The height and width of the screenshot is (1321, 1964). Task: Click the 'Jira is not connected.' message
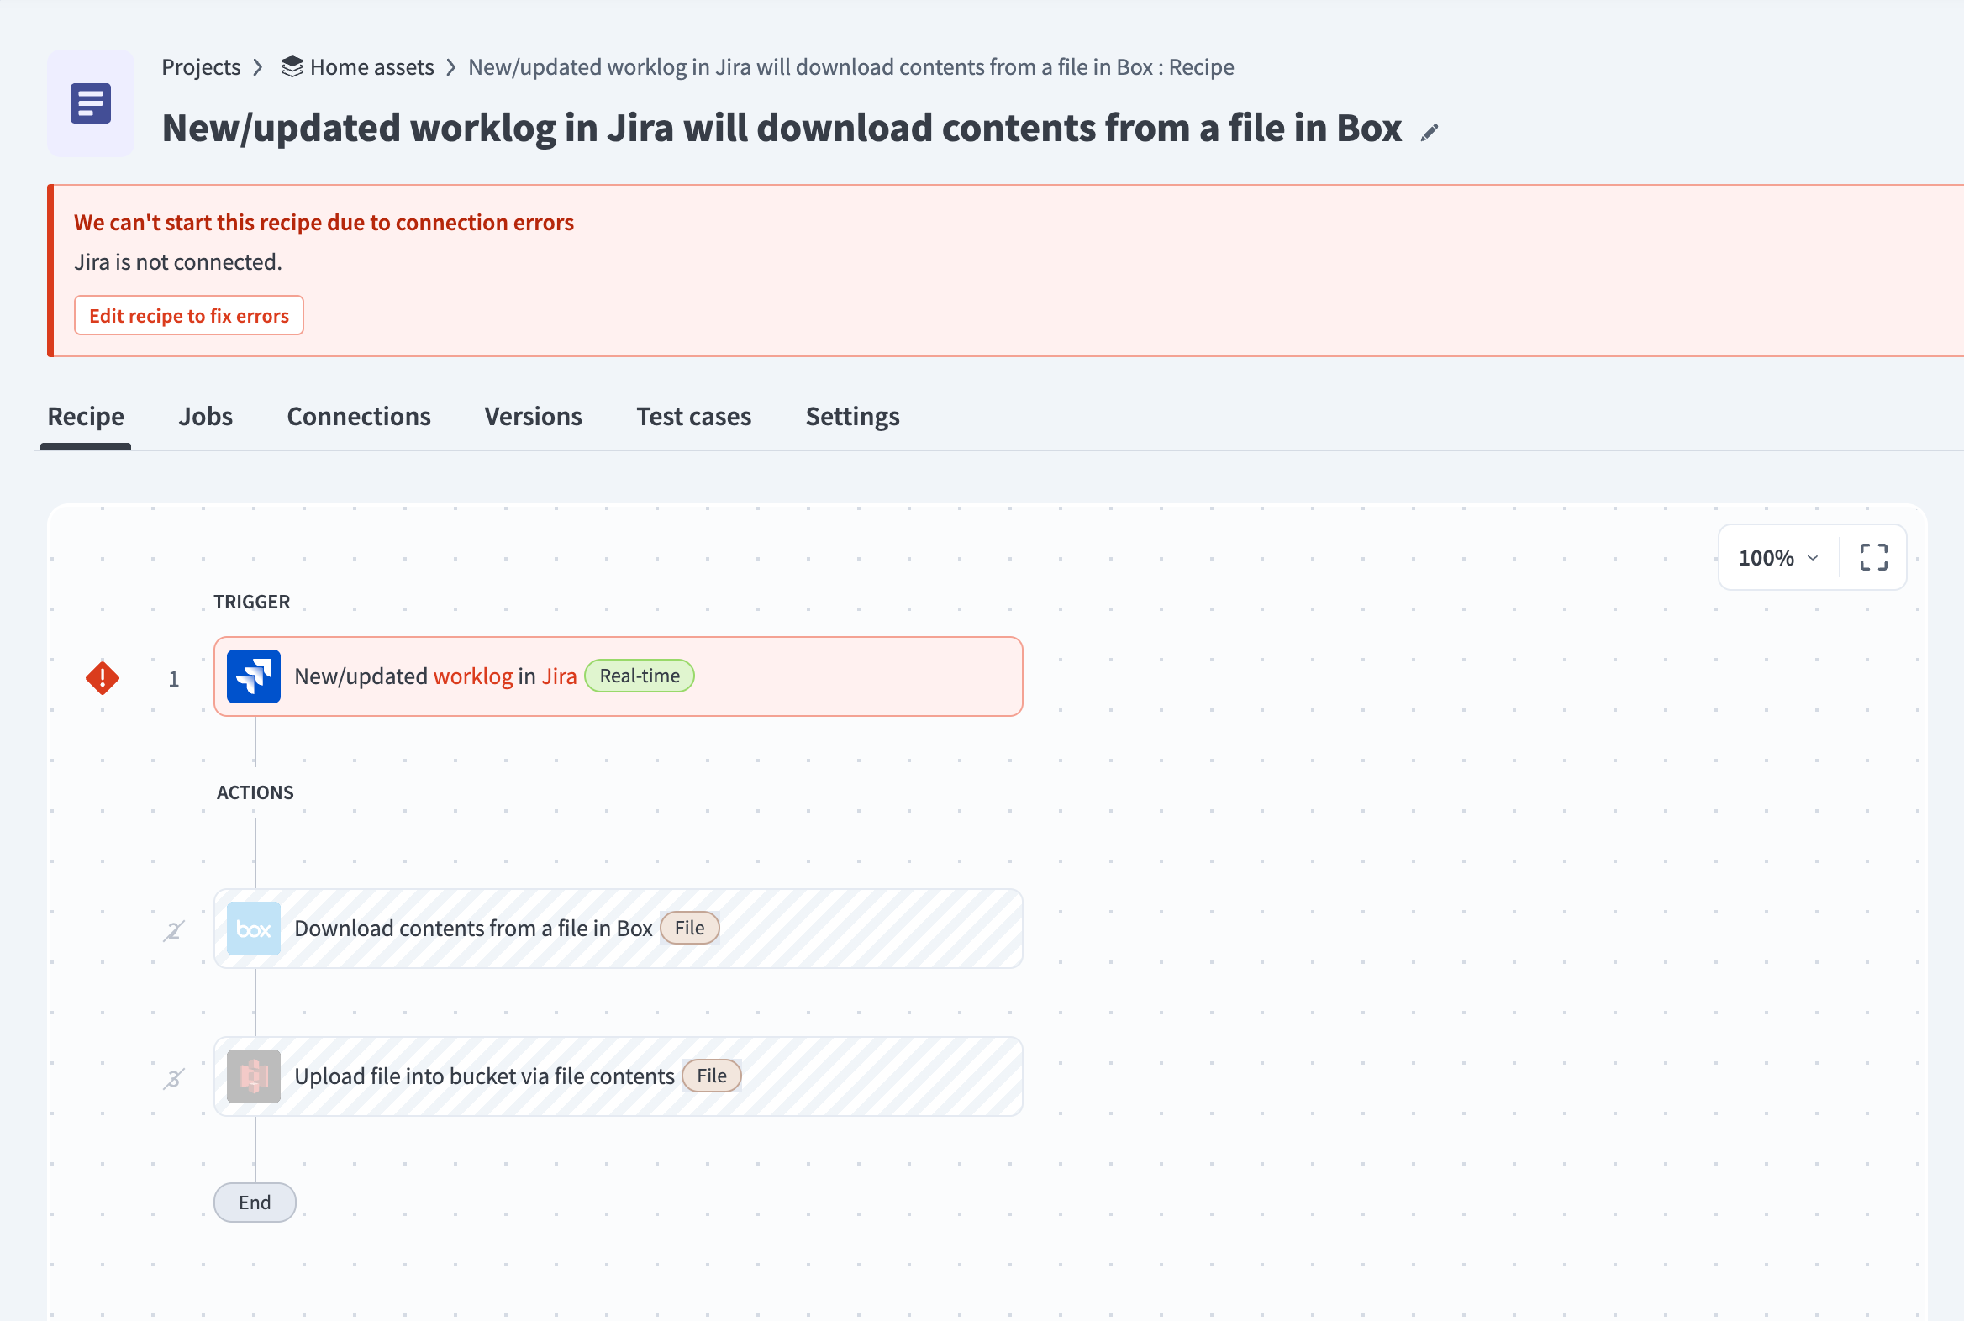pos(178,262)
